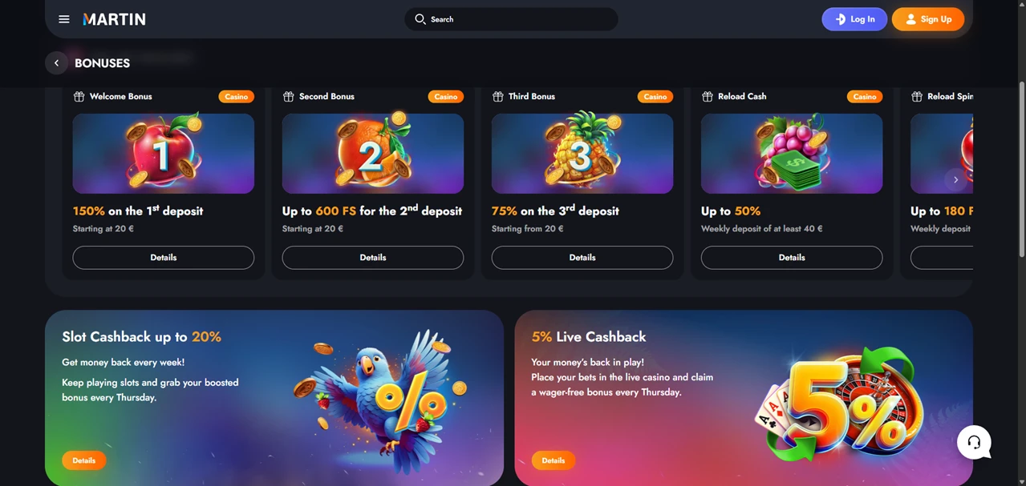The image size is (1026, 486).
Task: Click the Second Bonus gift icon
Action: [288, 97]
